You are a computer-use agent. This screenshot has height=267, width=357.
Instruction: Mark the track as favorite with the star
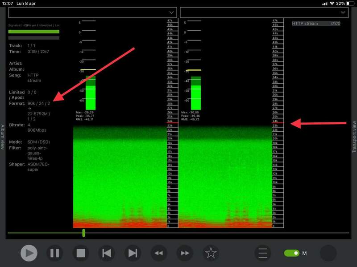211,253
